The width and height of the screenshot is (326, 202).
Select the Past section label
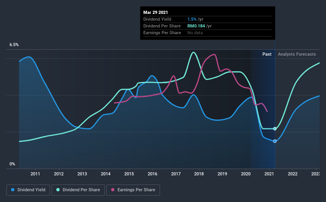(x=267, y=54)
